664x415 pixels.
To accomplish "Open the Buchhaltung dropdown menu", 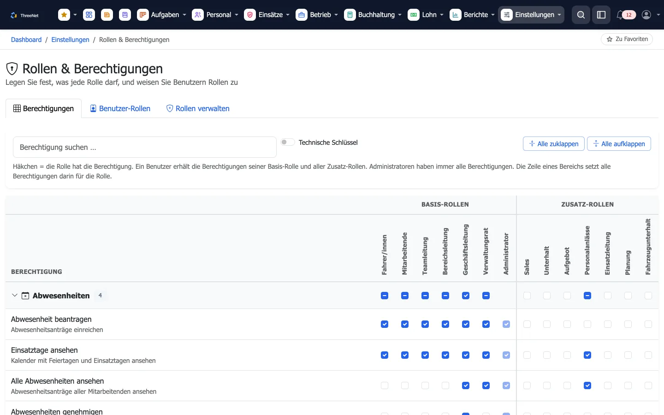I will (x=373, y=15).
